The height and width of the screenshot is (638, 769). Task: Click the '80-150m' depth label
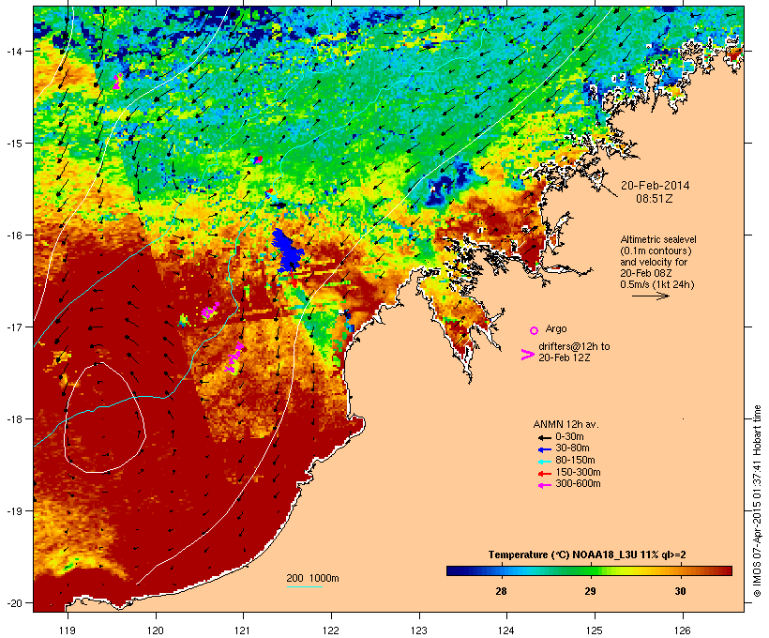tap(575, 461)
